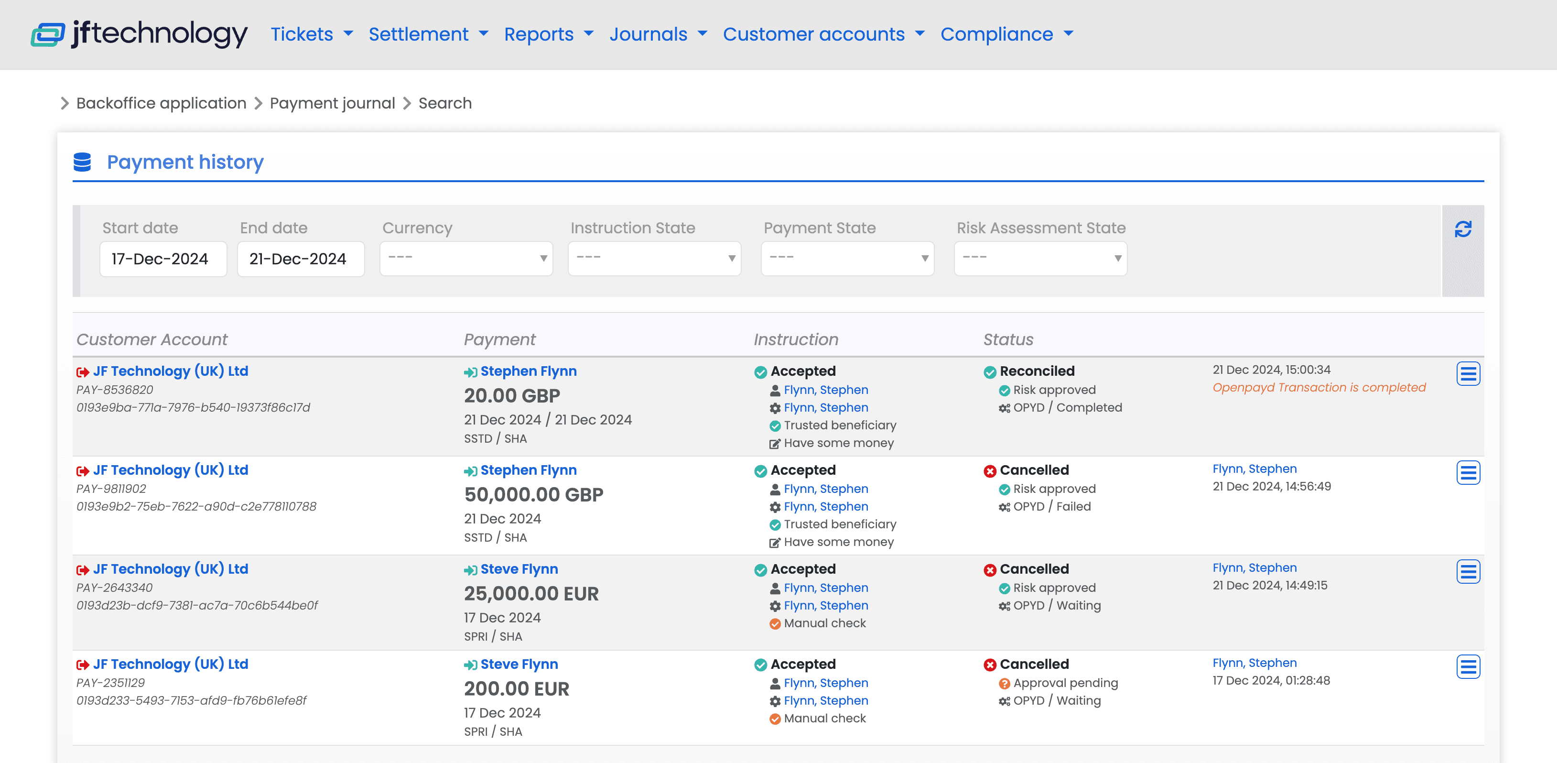Open Stephen Flynn beneficiary of 20.00 GBP payment

528,371
